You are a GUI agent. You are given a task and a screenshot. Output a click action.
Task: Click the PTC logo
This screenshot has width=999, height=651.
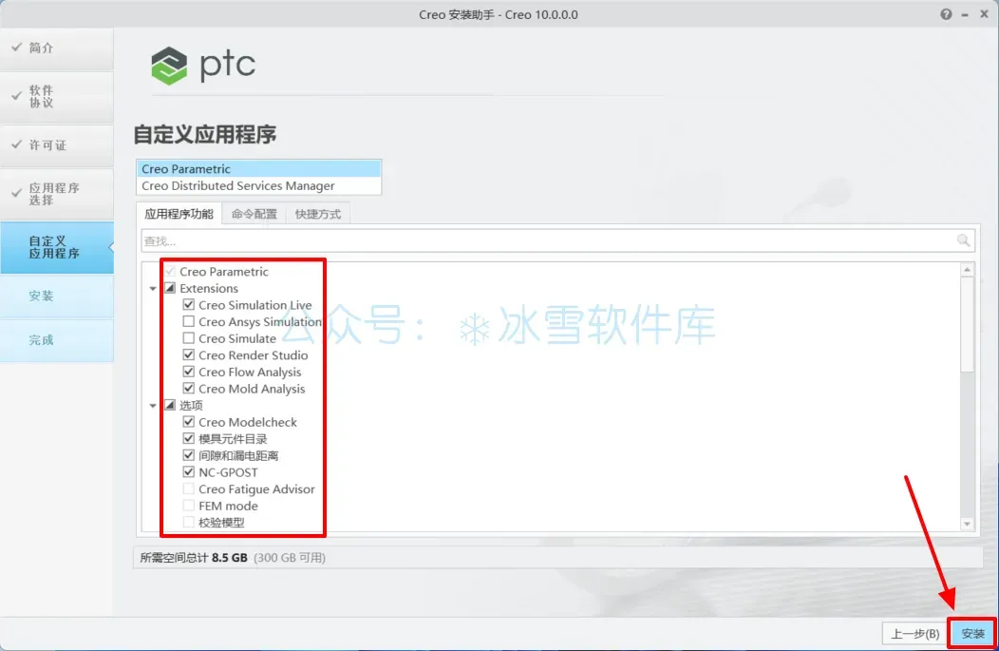click(203, 65)
